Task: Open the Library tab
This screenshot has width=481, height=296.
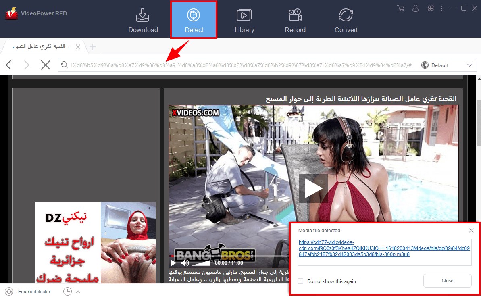Action: point(244,21)
